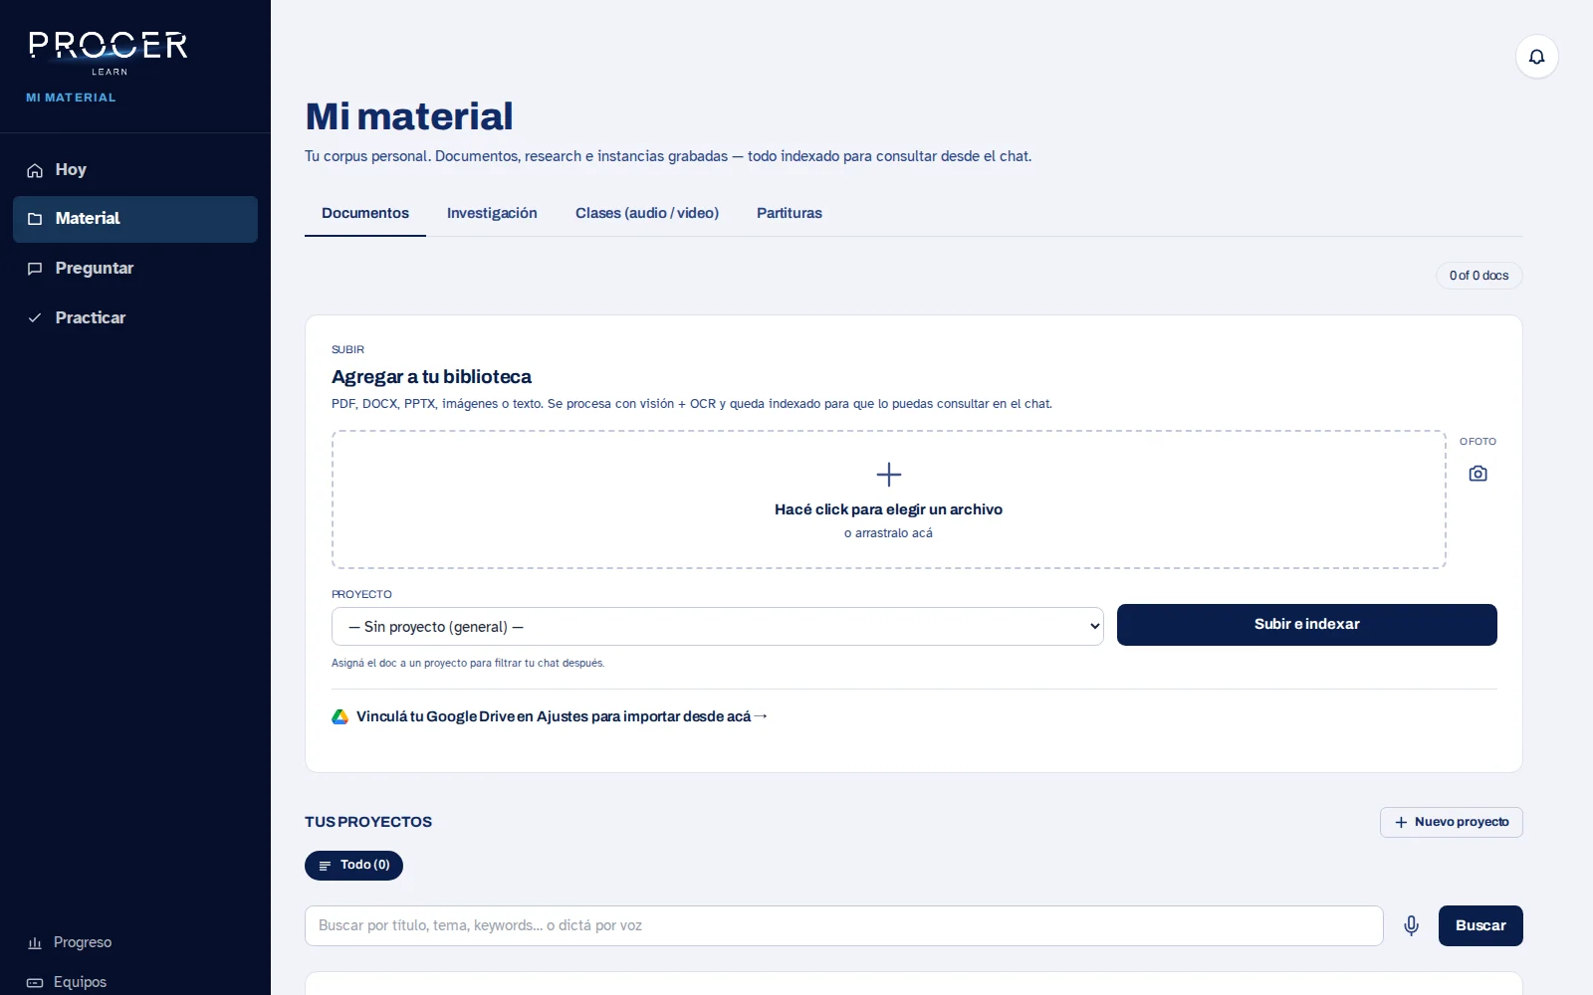Click the MI MATERIAL label under the logo
This screenshot has width=1593, height=995.
(x=71, y=98)
